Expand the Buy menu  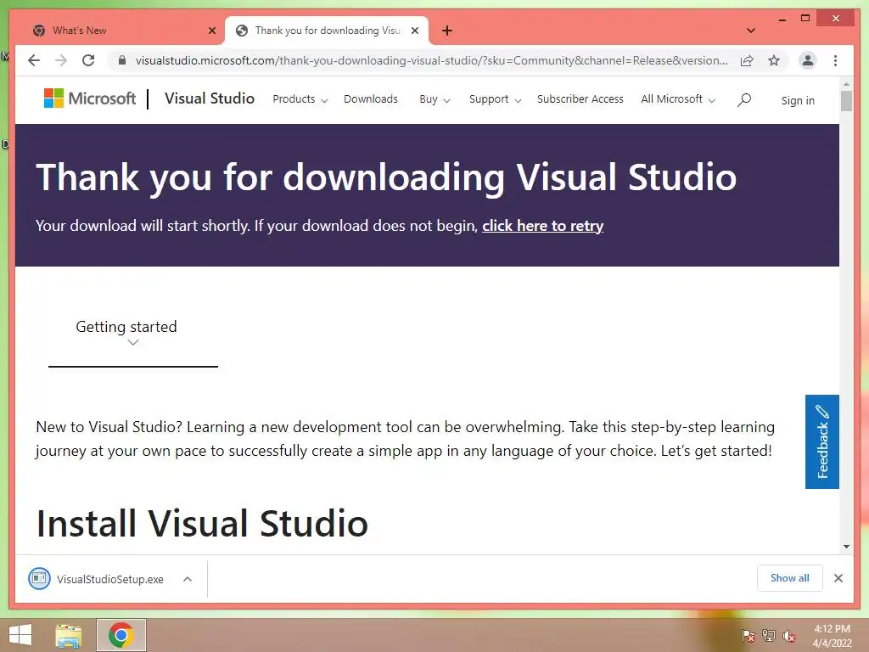click(434, 99)
